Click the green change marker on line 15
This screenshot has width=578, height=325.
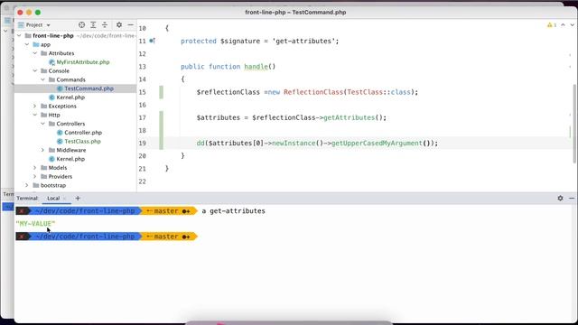pos(161,92)
